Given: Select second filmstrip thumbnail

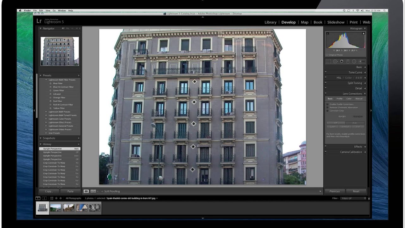Looking at the screenshot, I should 55,208.
